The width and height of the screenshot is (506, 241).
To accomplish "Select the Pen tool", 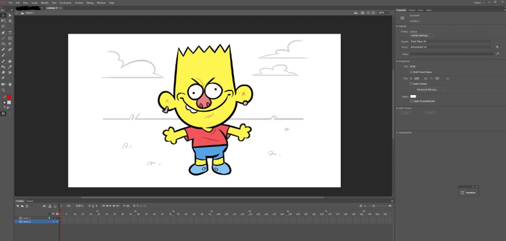I will click(x=3, y=32).
